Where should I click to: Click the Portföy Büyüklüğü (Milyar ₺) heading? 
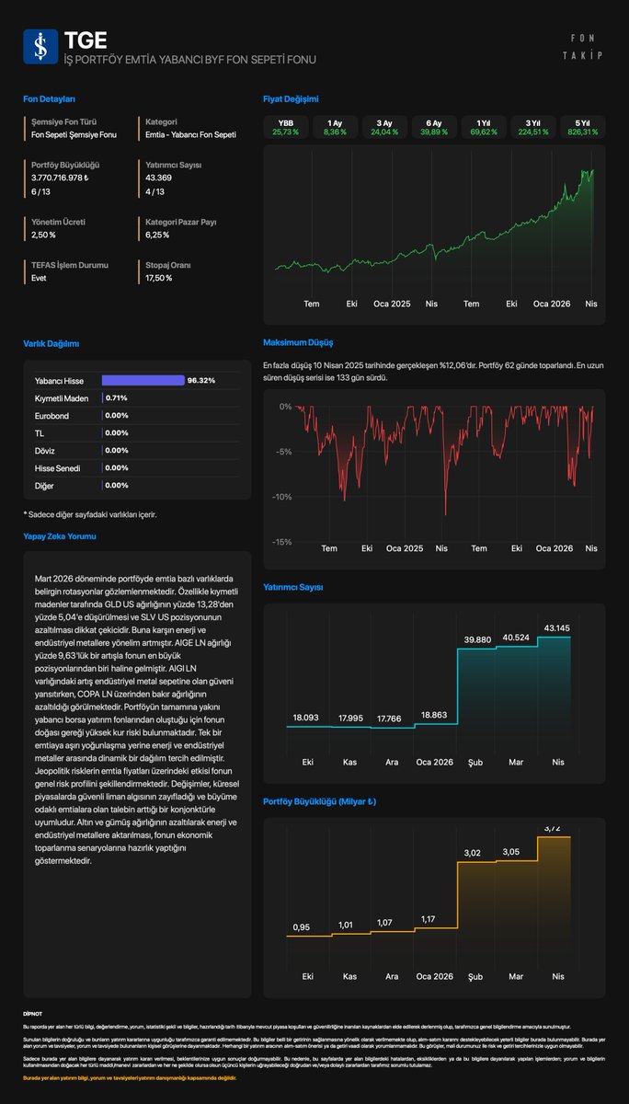[320, 801]
